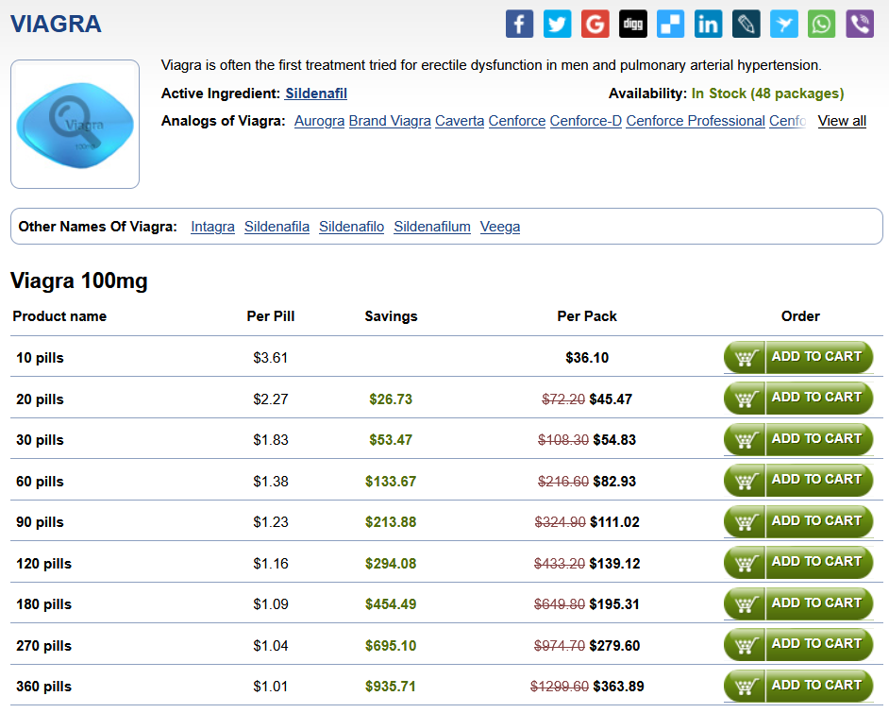Click cart icon in 90 pills row
This screenshot has width=889, height=713.
point(745,521)
